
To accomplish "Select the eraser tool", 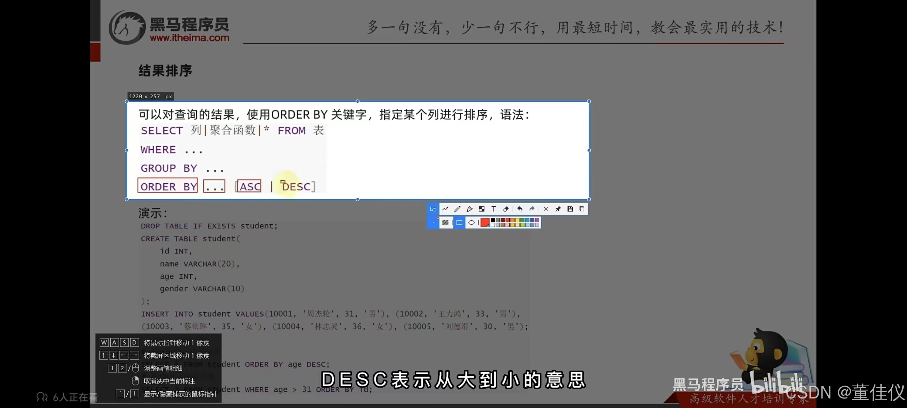I will [x=506, y=209].
